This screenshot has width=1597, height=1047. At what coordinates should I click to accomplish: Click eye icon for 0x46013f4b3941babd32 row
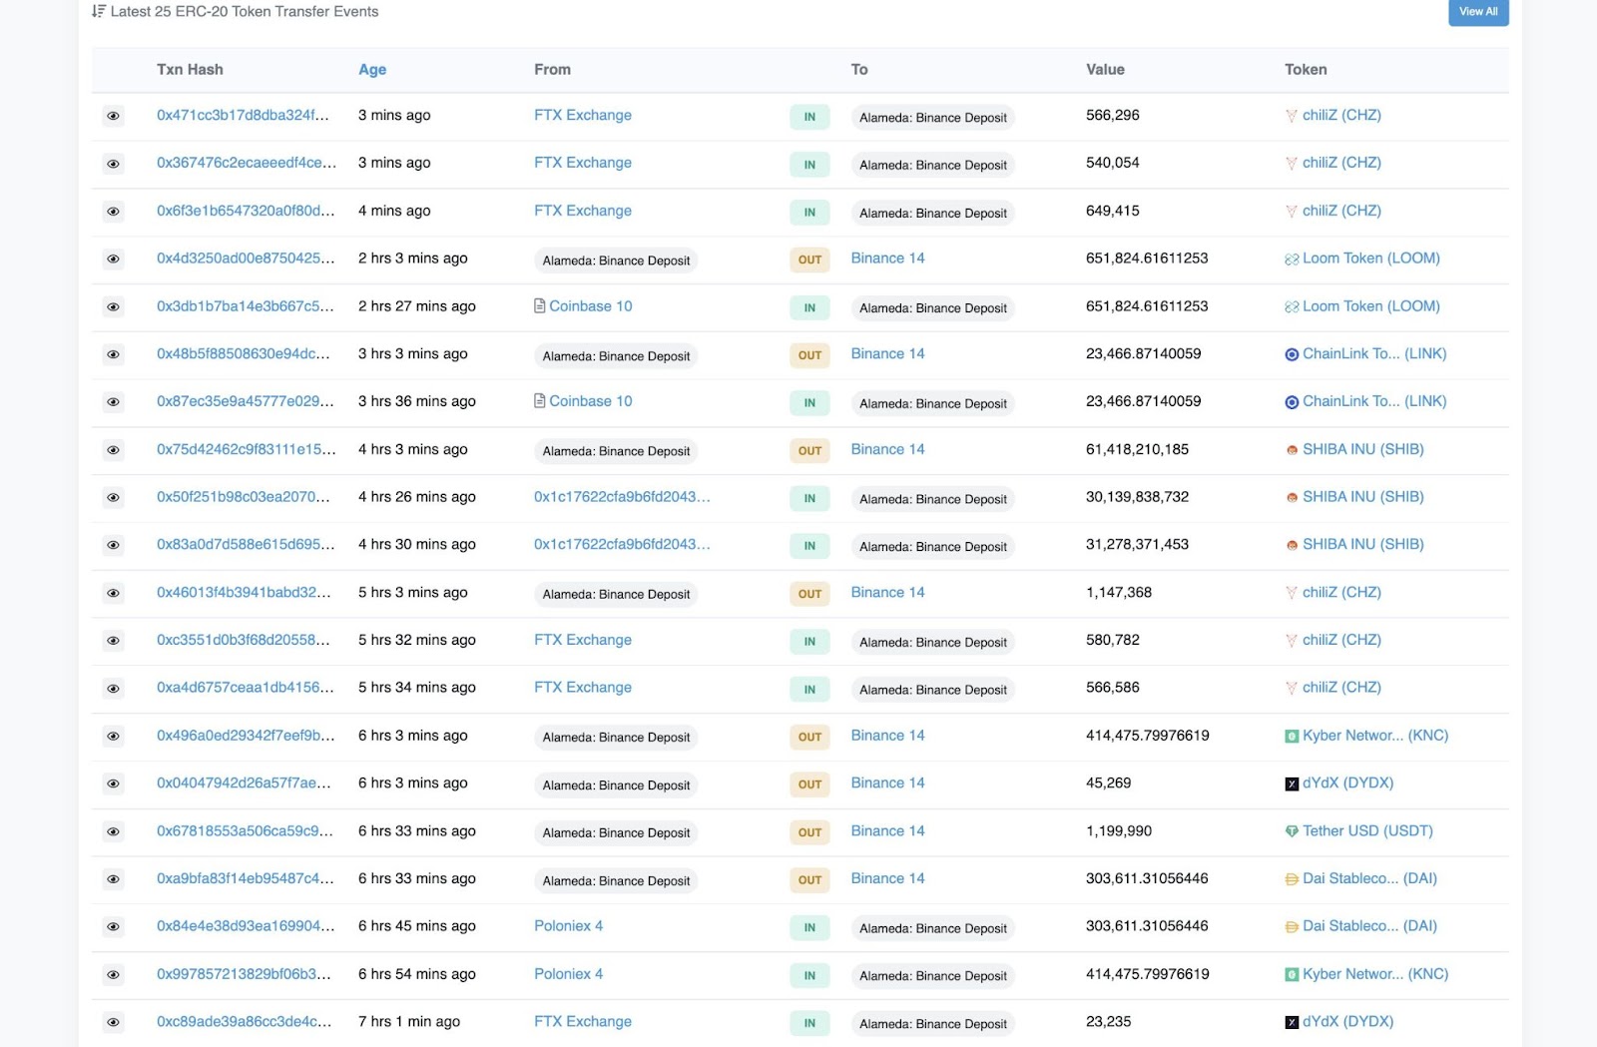pos(113,593)
